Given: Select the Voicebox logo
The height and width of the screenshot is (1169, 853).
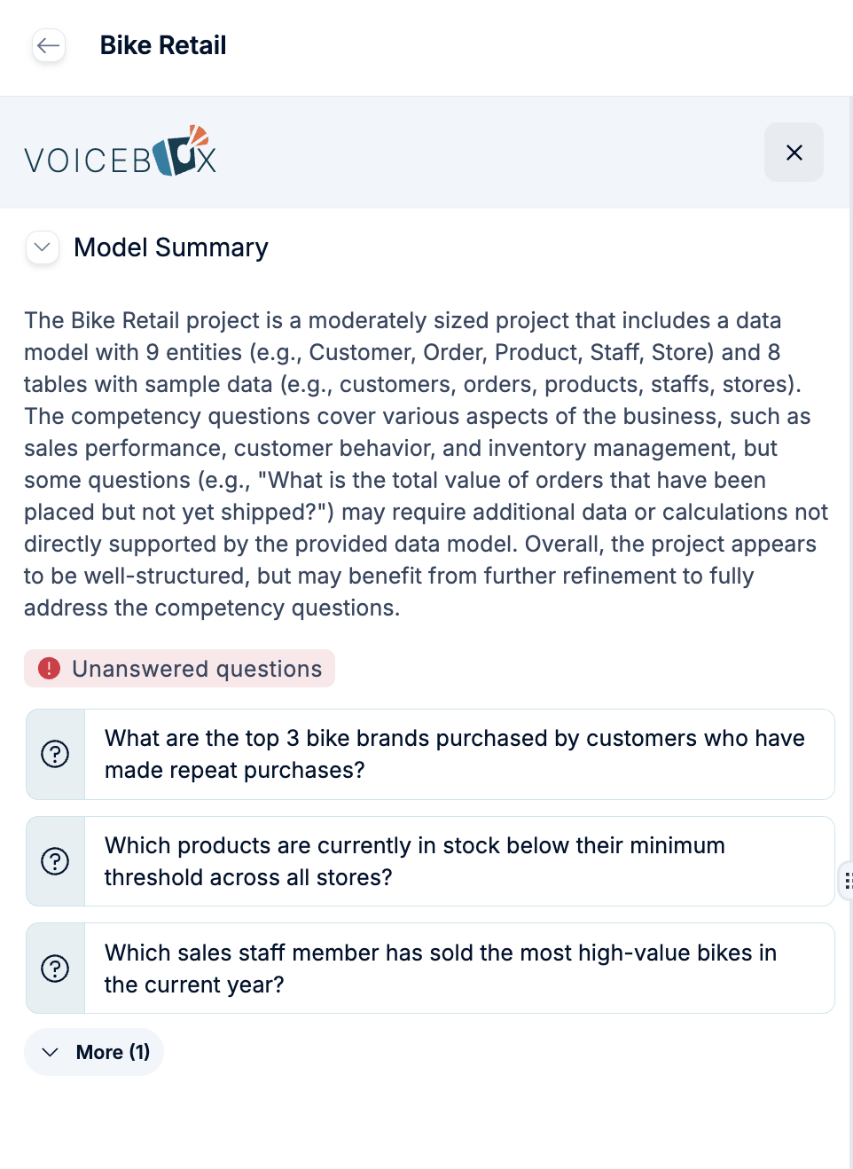Looking at the screenshot, I should [x=120, y=152].
